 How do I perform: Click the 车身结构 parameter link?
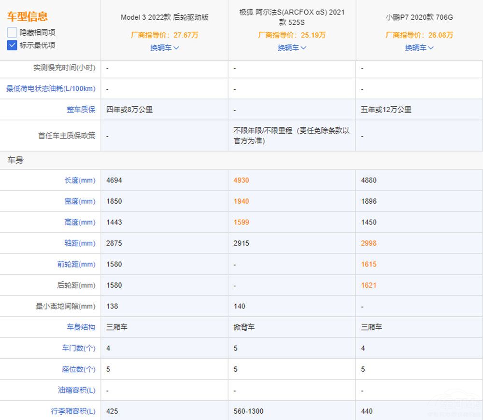coord(81,327)
